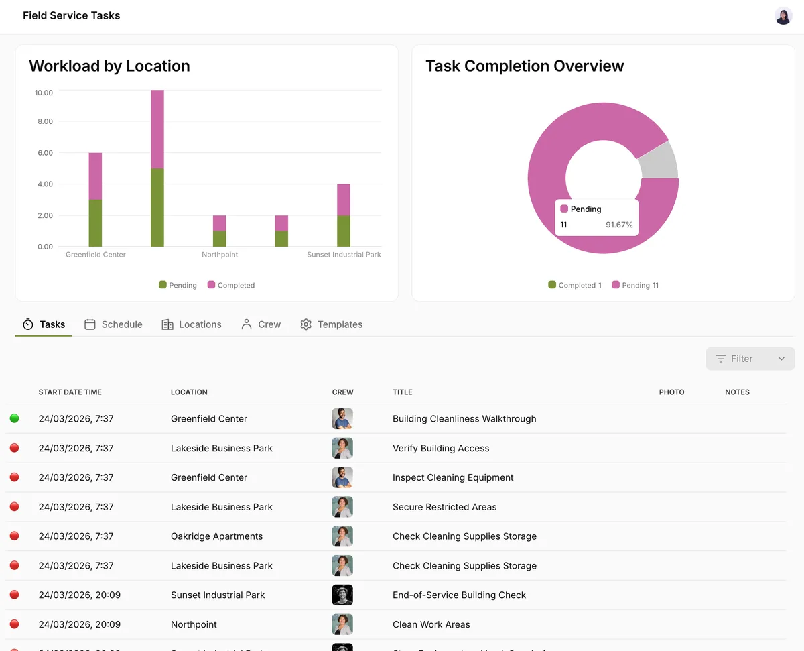Click the person icon beside Crew
Screen dimensions: 804x651
click(247, 324)
